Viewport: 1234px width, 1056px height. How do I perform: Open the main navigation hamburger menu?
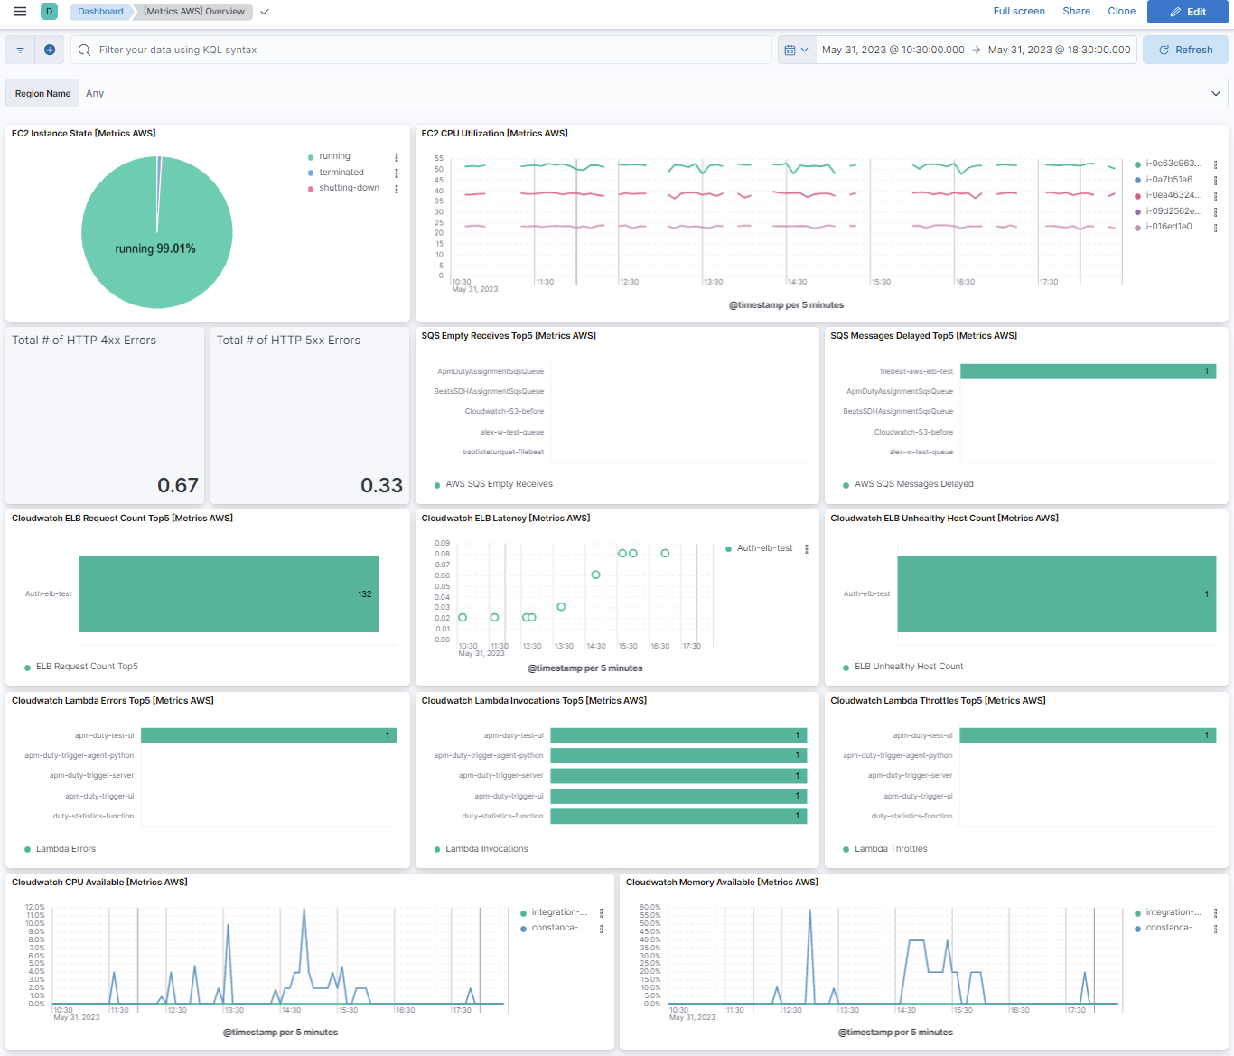click(19, 11)
